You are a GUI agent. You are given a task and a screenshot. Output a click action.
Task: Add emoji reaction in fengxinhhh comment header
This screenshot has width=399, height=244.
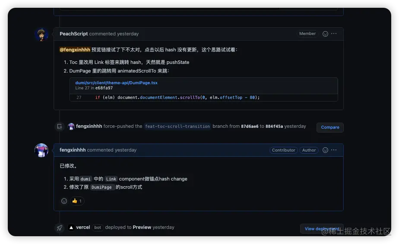(x=325, y=150)
